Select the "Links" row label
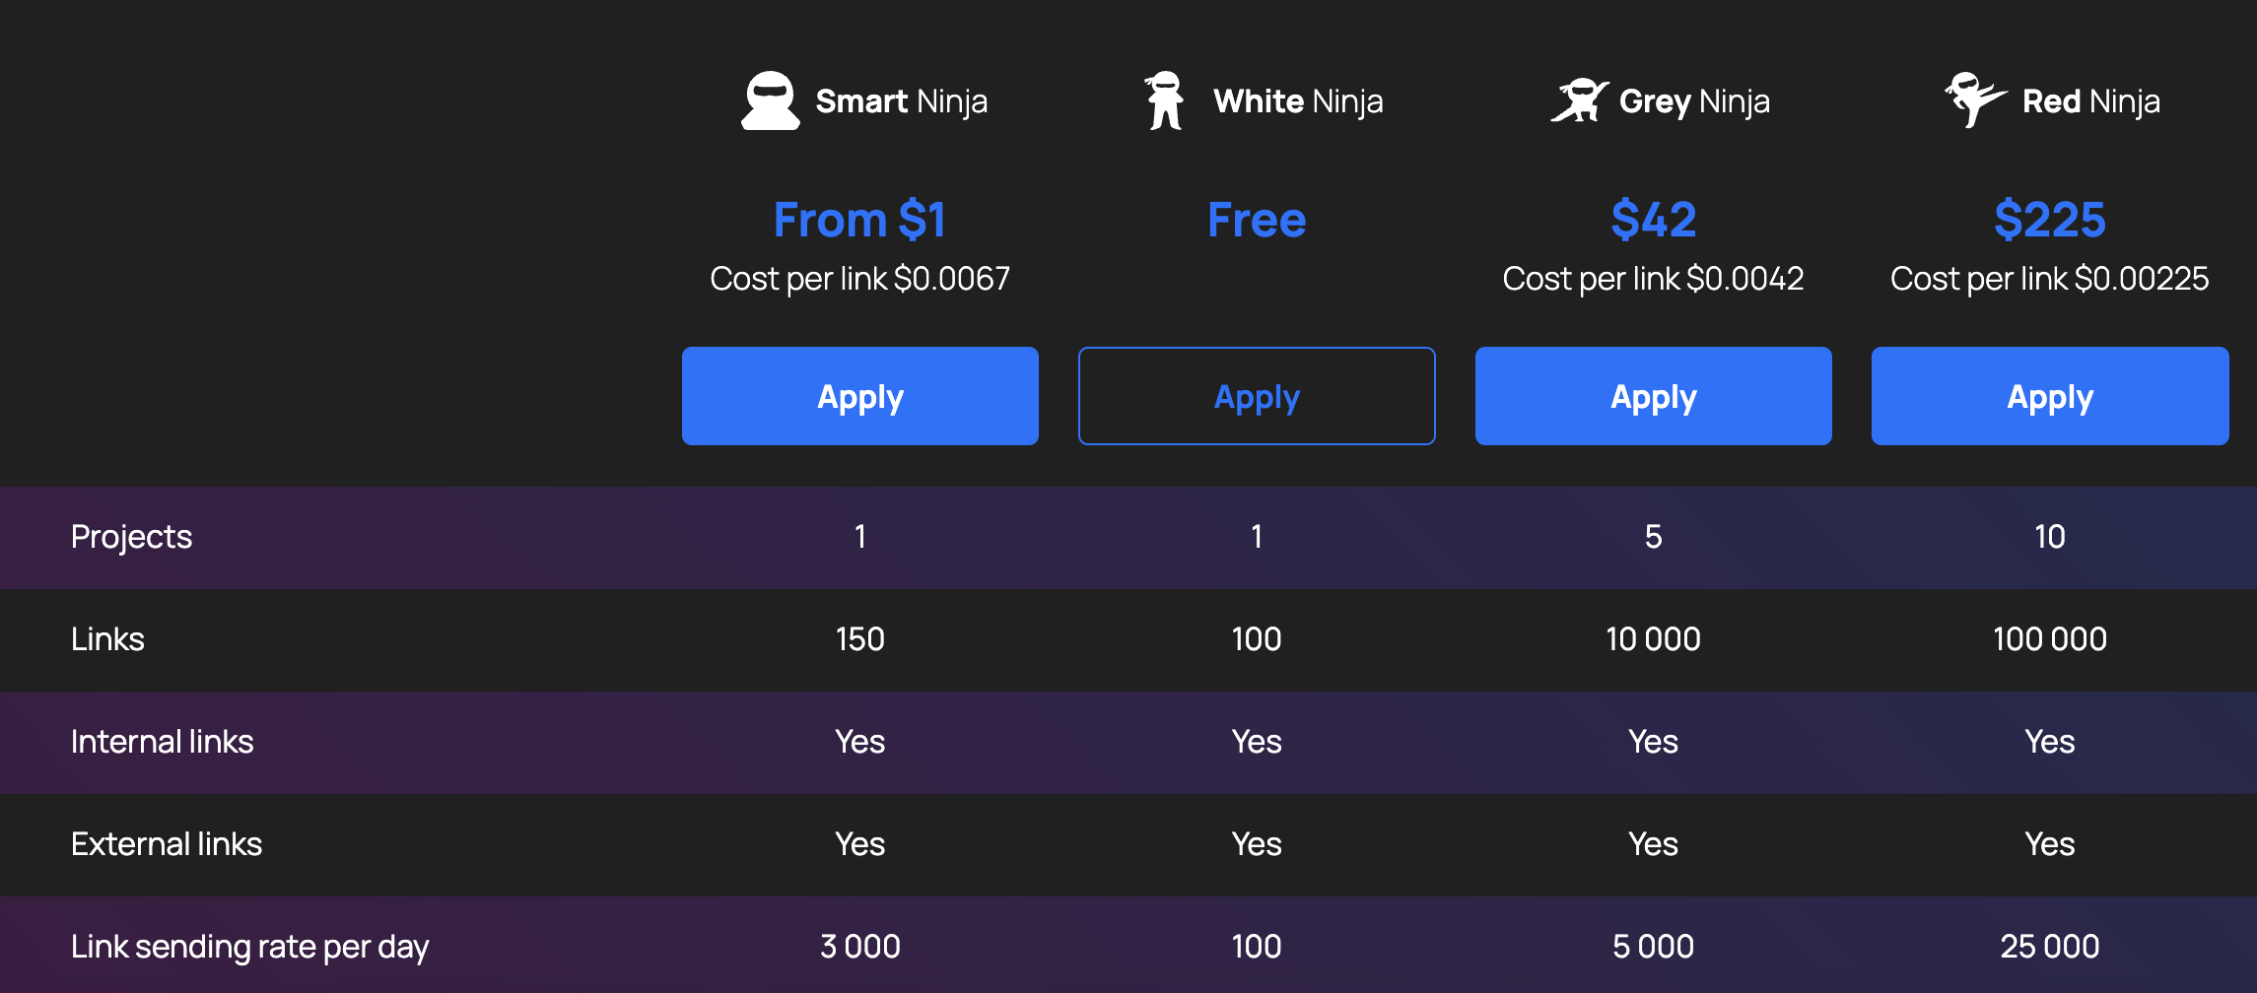Image resolution: width=2257 pixels, height=993 pixels. 107,639
